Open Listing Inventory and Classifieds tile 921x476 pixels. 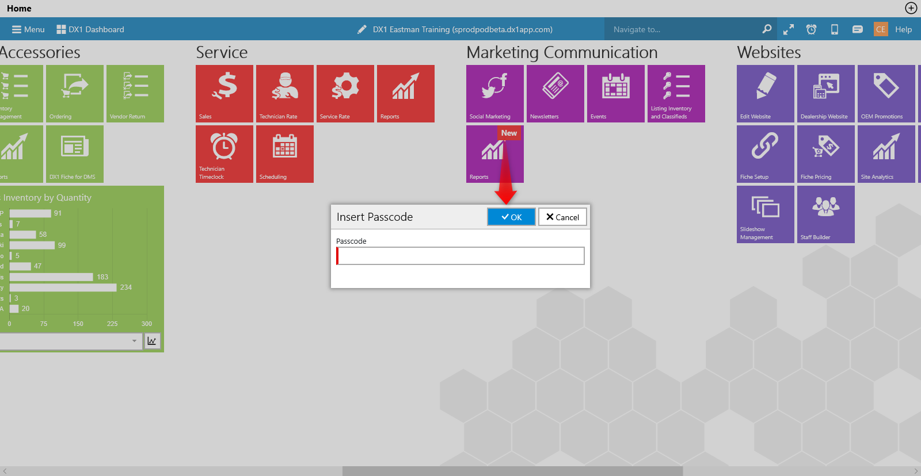(x=676, y=94)
